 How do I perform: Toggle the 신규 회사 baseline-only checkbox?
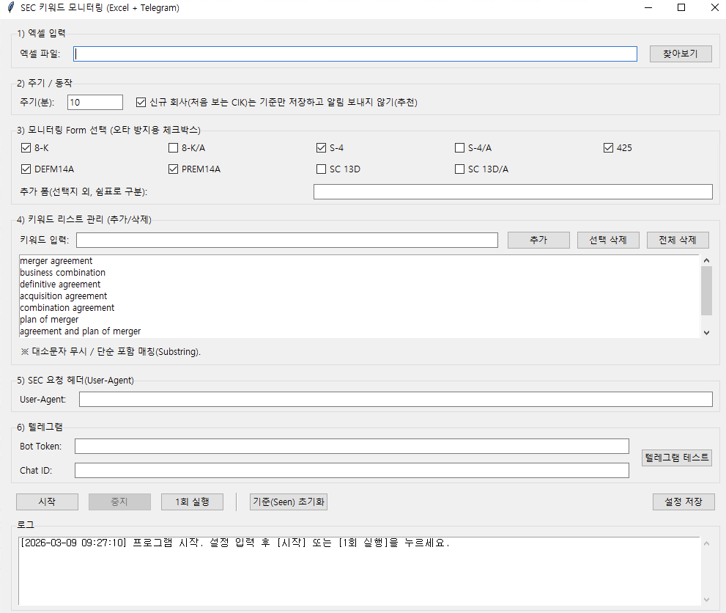pyautogui.click(x=141, y=102)
